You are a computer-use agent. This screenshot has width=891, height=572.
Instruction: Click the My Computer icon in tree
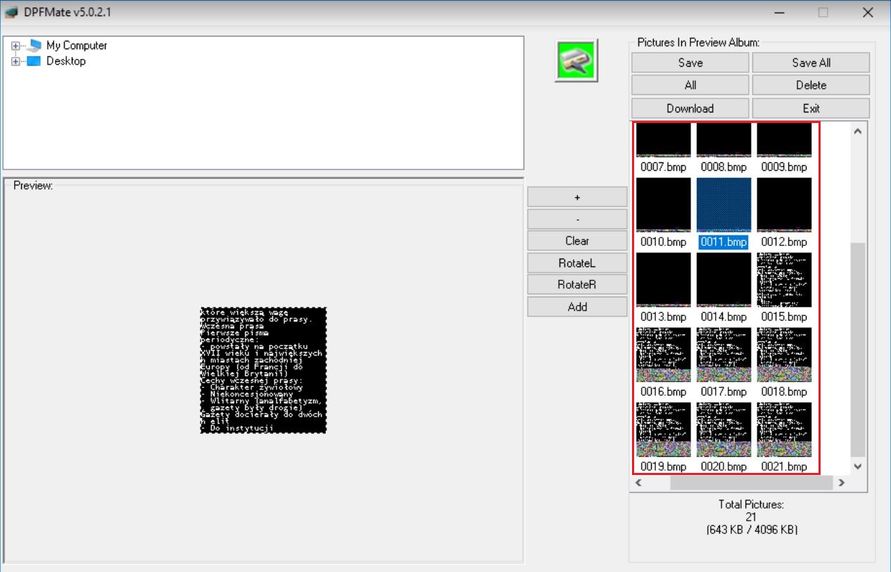pyautogui.click(x=34, y=46)
